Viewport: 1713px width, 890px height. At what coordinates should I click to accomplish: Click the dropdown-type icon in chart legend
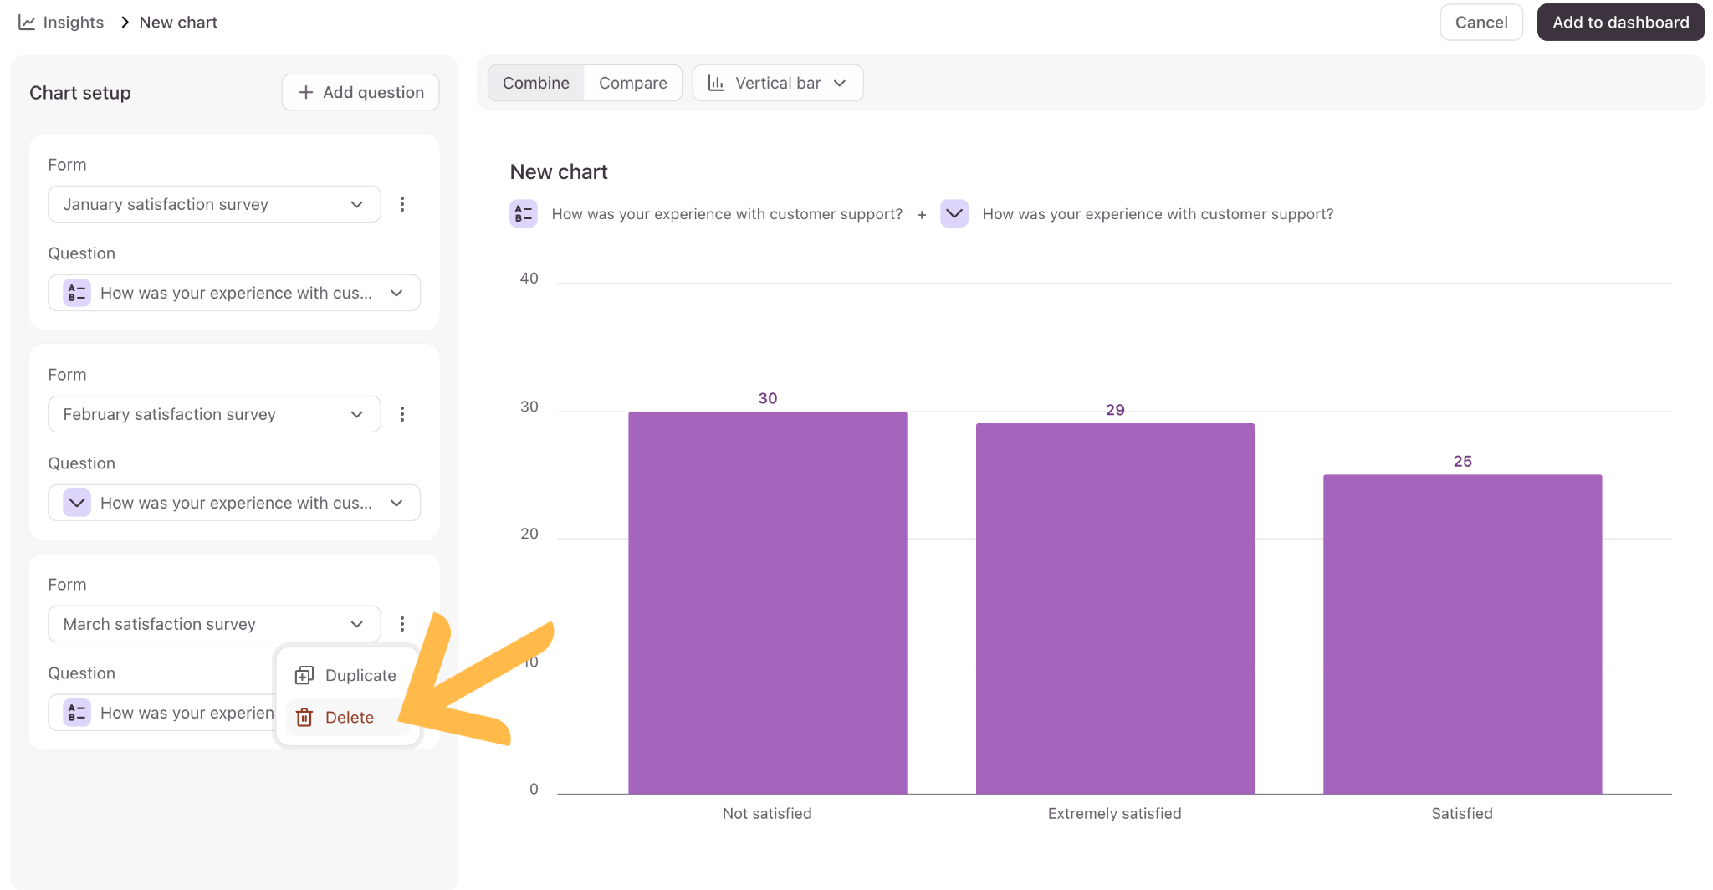tap(954, 213)
